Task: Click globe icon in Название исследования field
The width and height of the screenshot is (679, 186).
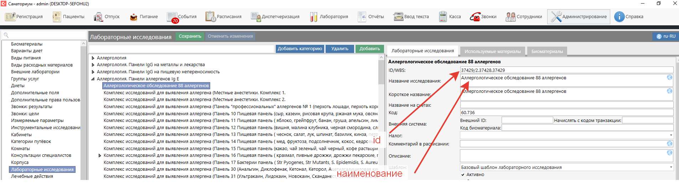Action: pos(669,78)
